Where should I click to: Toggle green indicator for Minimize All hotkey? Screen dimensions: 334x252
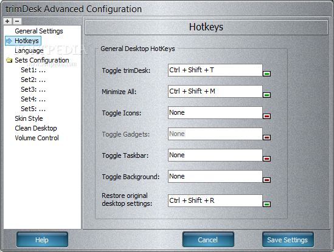tap(266, 95)
